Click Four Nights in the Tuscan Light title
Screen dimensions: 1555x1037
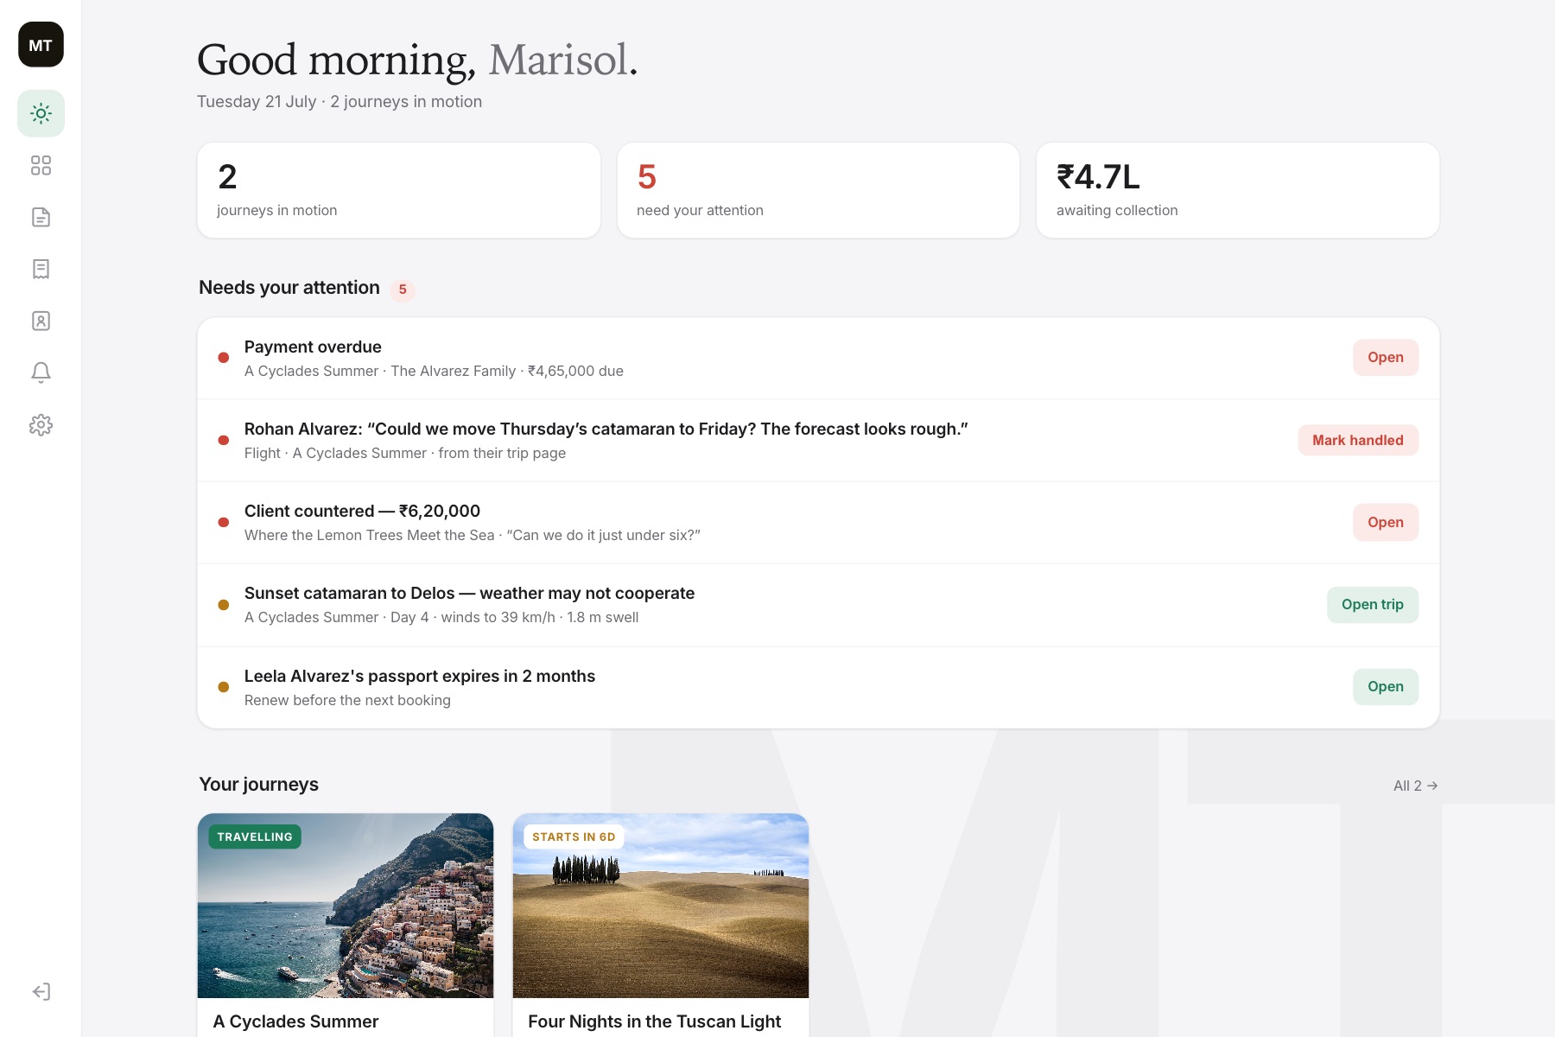[654, 1021]
